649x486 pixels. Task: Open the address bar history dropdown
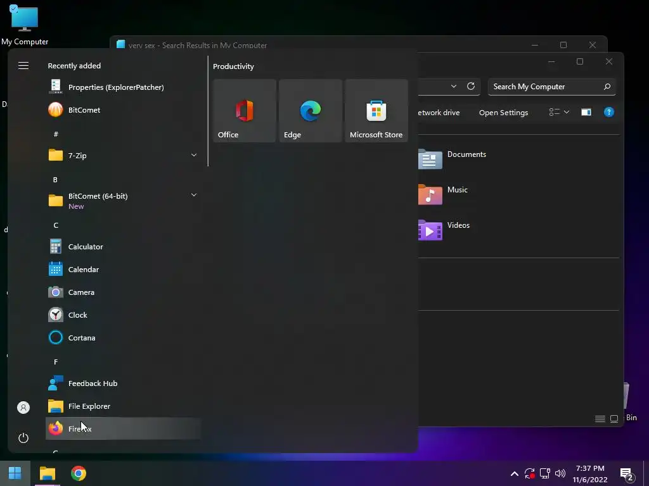pos(454,86)
